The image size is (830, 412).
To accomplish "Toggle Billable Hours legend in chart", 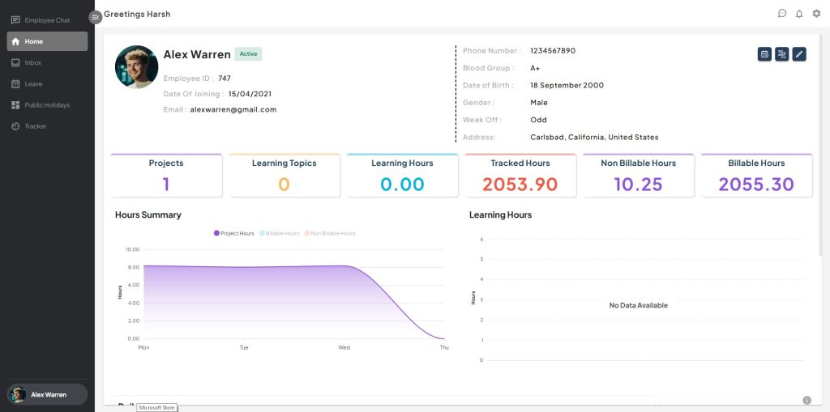I will pyautogui.click(x=278, y=233).
